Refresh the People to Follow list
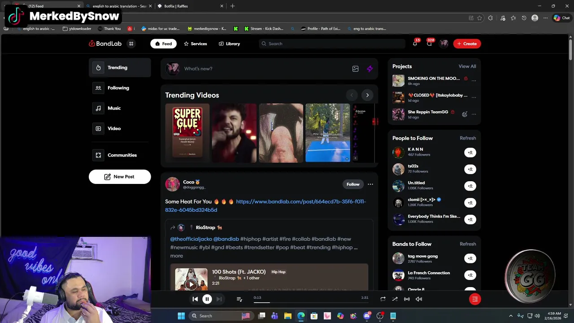 [x=468, y=138]
